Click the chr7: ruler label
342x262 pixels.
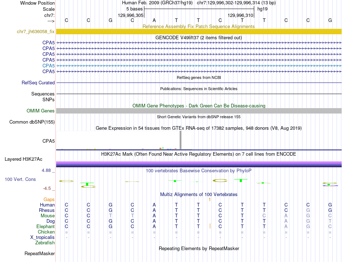point(49,15)
